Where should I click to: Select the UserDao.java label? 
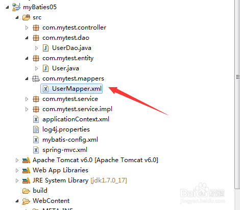tap(71, 48)
